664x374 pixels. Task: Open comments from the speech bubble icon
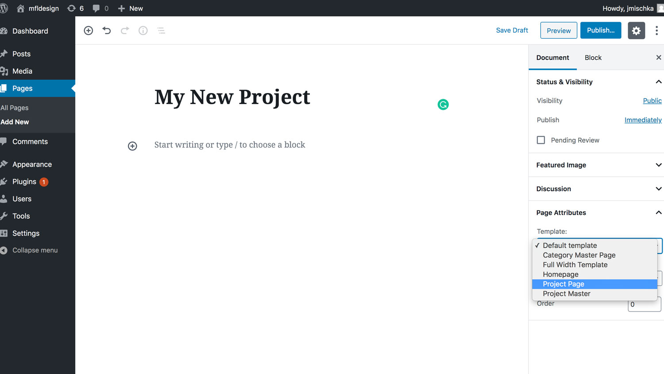(x=96, y=8)
